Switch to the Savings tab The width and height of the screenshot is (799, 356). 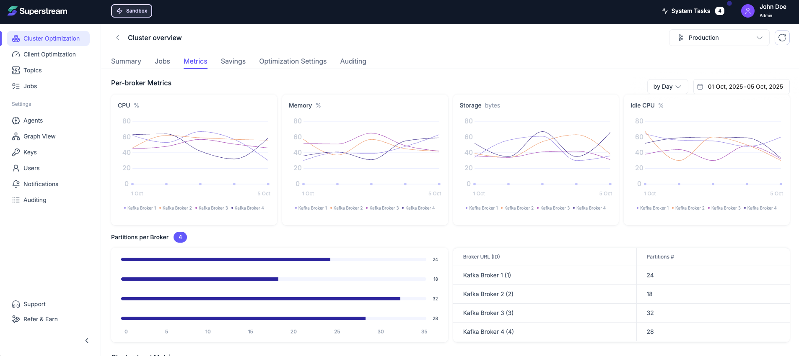[233, 61]
